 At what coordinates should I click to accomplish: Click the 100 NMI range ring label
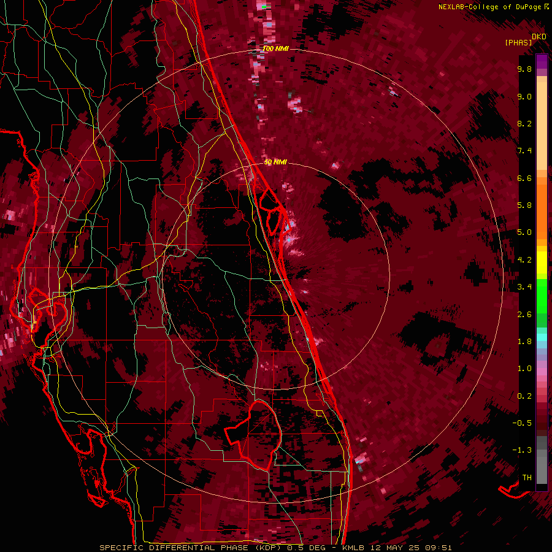pos(275,48)
